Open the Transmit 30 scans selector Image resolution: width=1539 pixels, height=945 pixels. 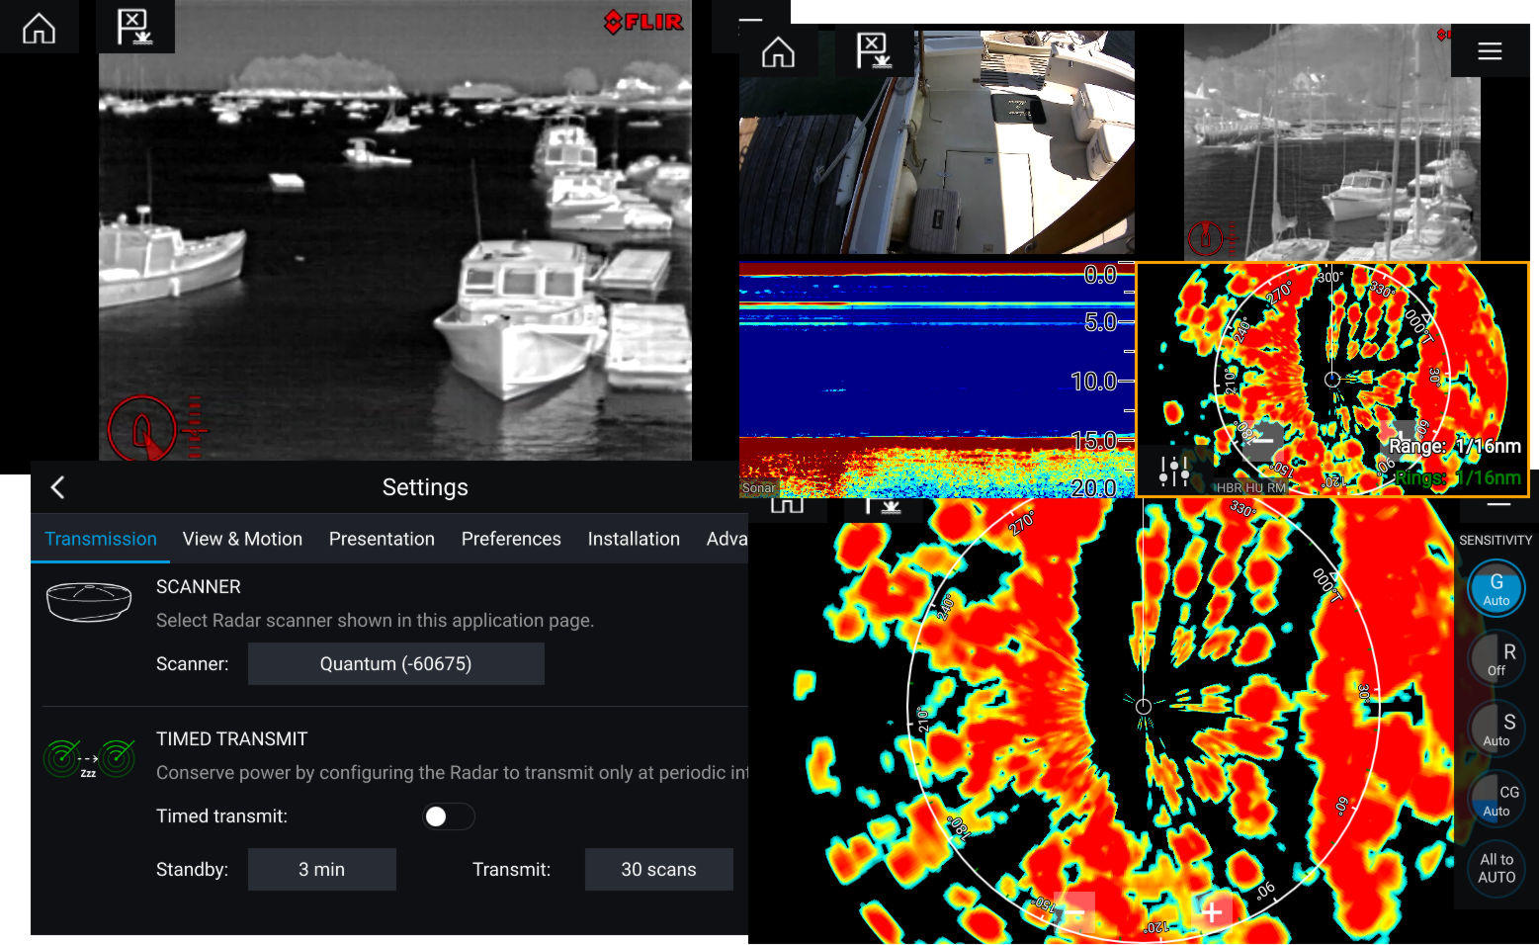[x=658, y=869]
